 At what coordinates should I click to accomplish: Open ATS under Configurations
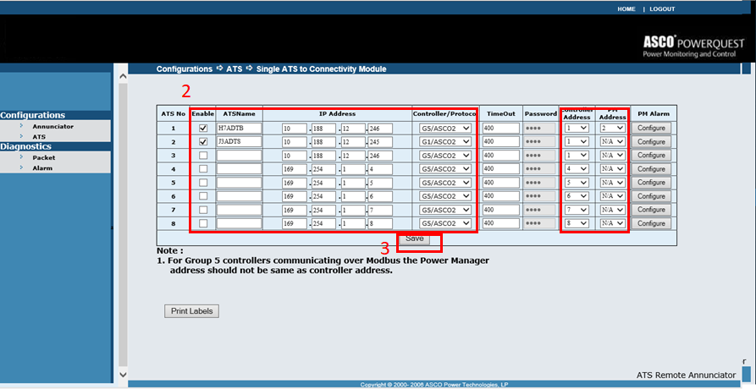[x=39, y=137]
